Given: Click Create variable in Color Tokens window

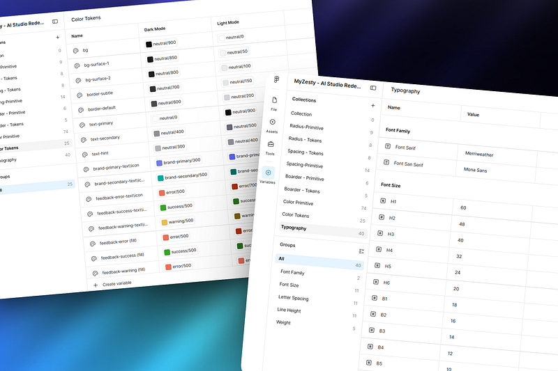Looking at the screenshot, I should click(x=117, y=284).
